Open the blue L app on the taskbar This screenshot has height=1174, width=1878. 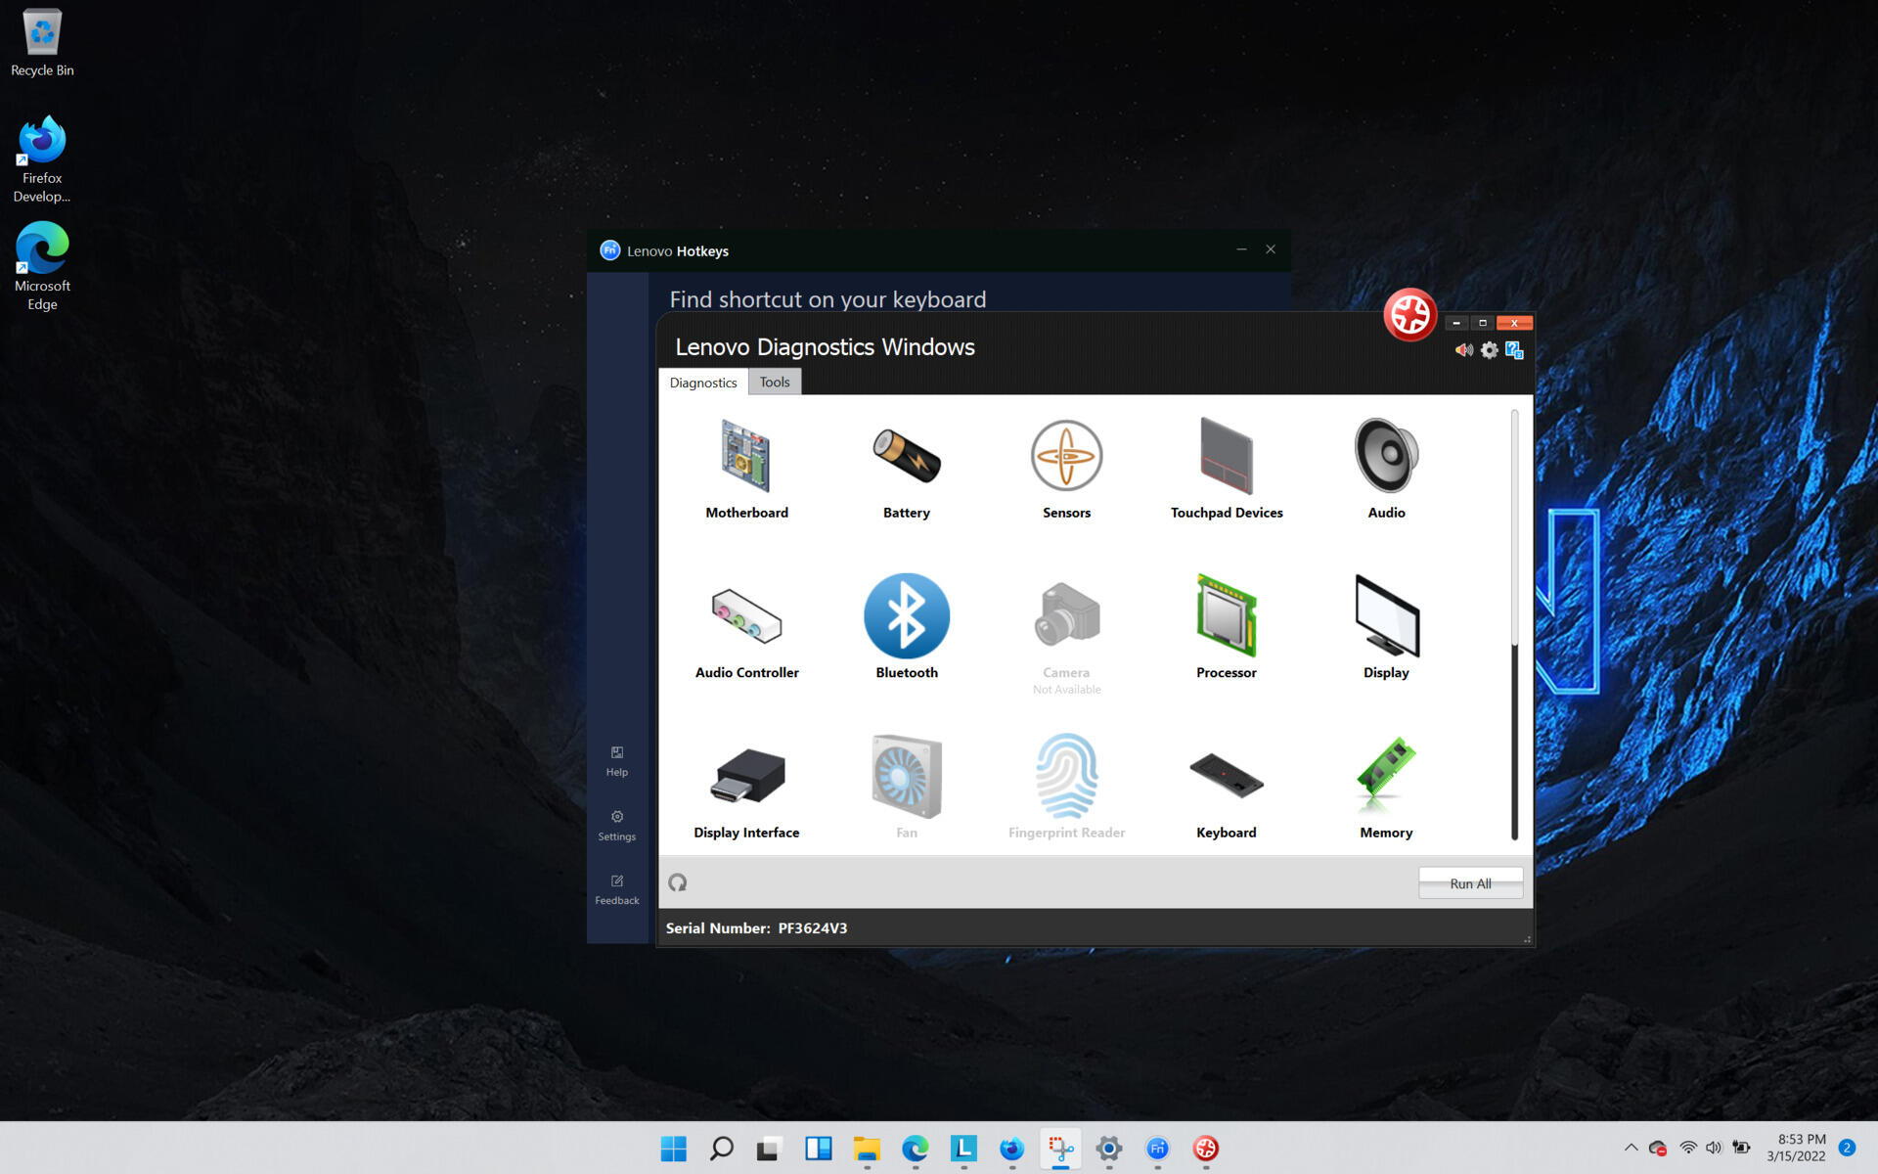pos(963,1149)
